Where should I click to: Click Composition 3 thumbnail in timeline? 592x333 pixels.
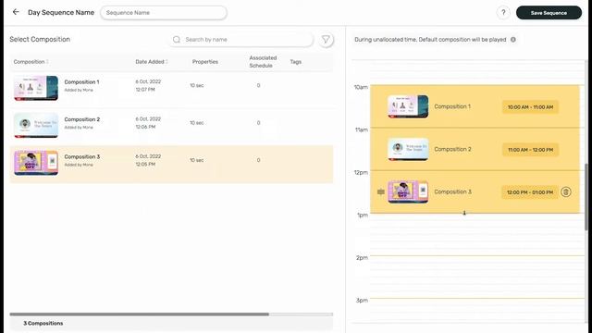pos(408,191)
